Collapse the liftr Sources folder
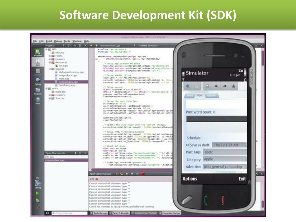This screenshot has width=296, height=222. 50,69
